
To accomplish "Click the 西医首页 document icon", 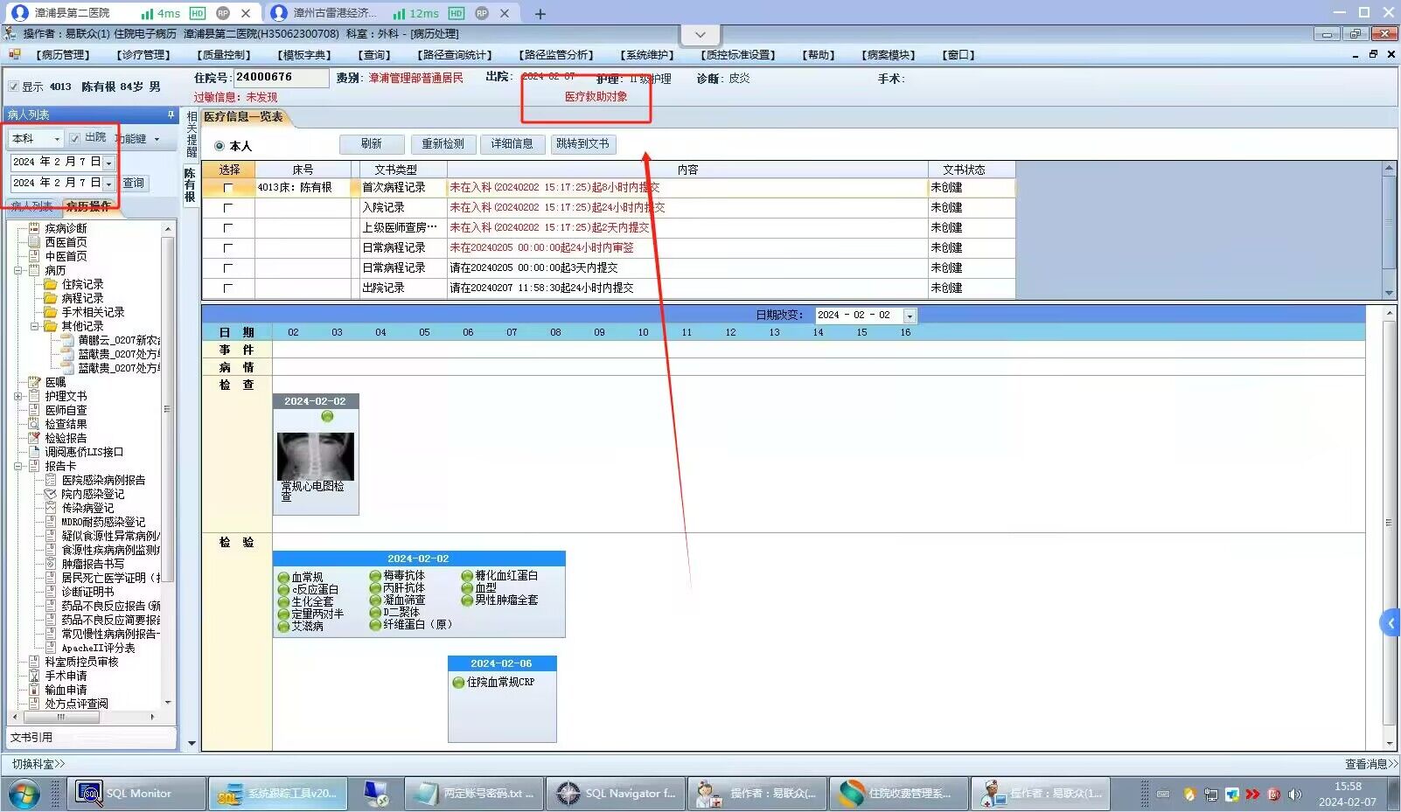I will (x=34, y=242).
